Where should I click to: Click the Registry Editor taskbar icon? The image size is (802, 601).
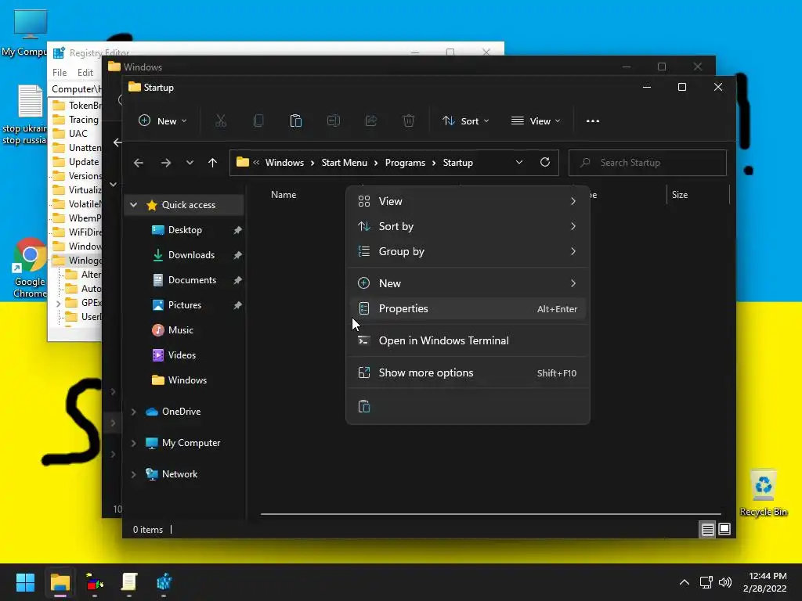coord(164,582)
